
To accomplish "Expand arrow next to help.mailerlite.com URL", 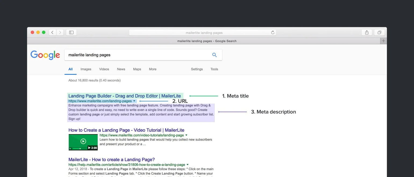I will coord(187,164).
